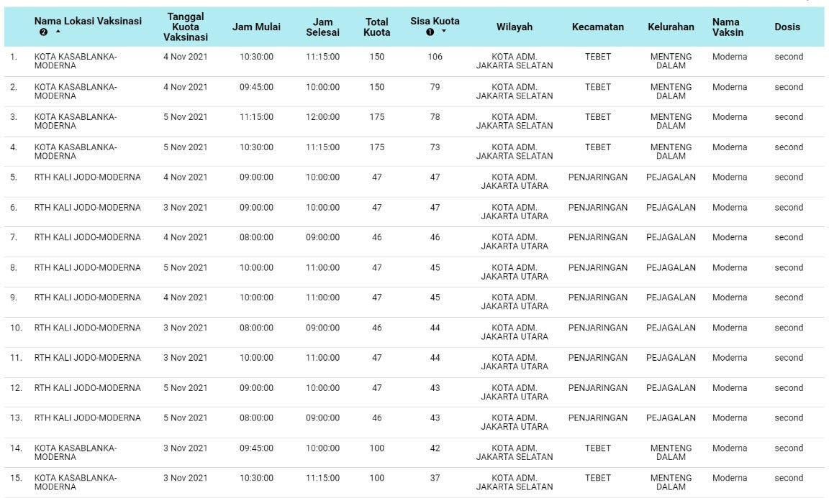
Task: Click end time 12:00:00 in row 3
Action: click(322, 116)
